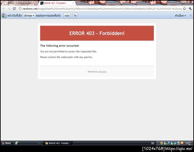Click the blue download-arrow tray icon

[x=178, y=143]
